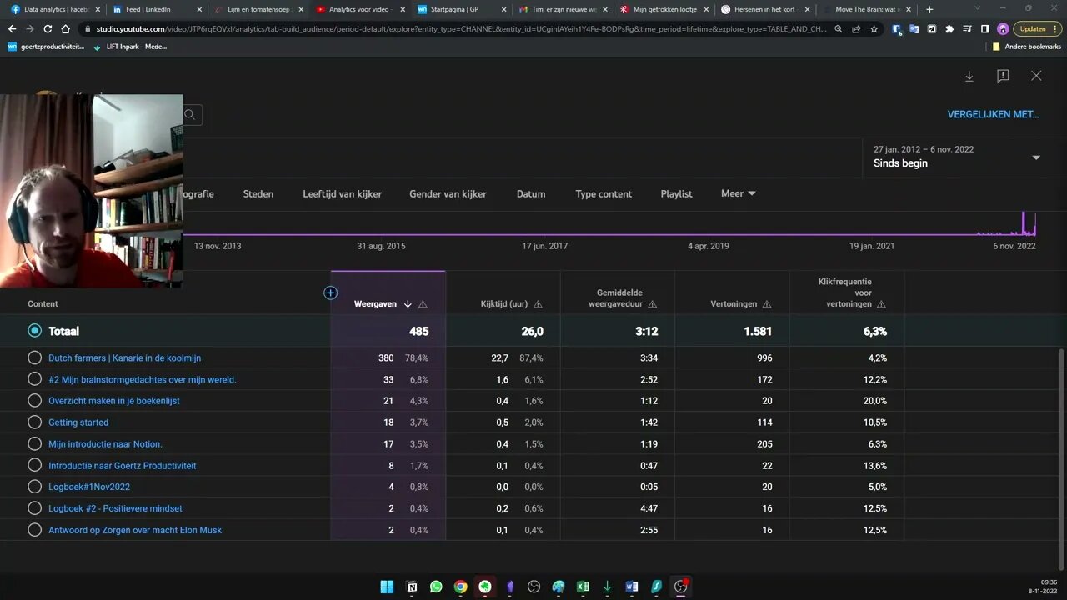
Task: Open the Bitwarden extension icon
Action: [x=896, y=28]
